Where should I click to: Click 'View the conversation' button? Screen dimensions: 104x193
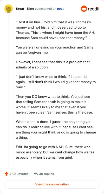click(x=52, y=184)
